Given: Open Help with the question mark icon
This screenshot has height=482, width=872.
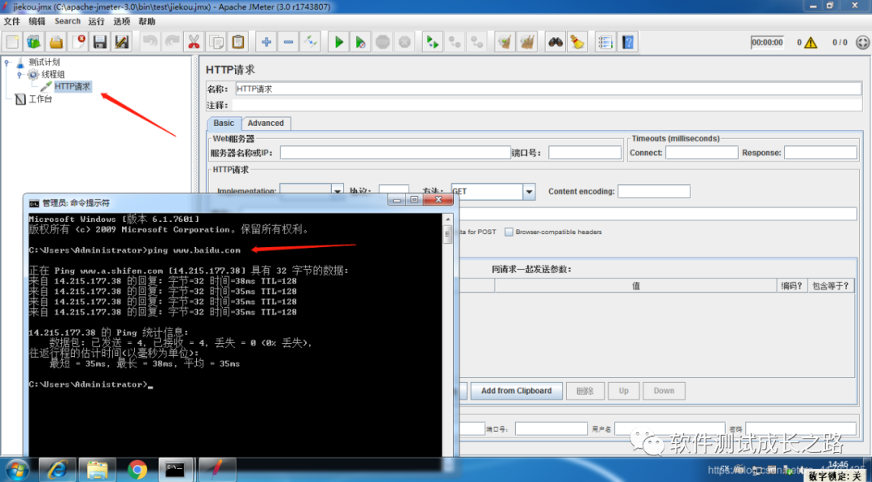Looking at the screenshot, I should [x=627, y=42].
